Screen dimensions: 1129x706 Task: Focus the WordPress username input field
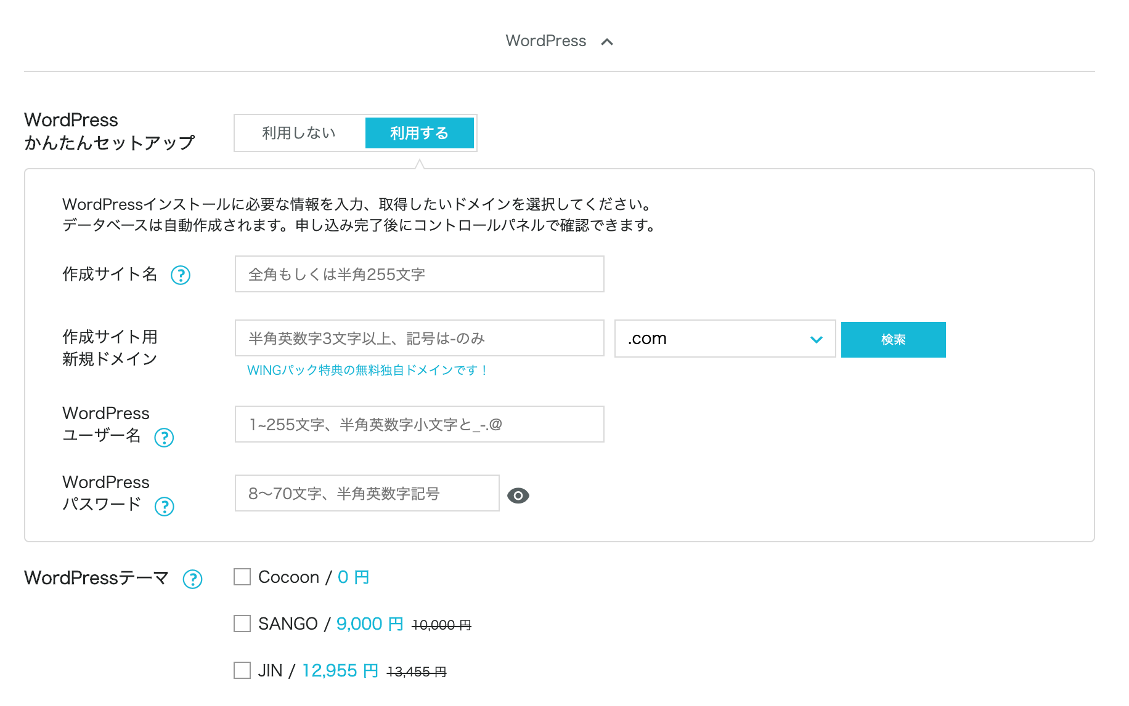419,425
